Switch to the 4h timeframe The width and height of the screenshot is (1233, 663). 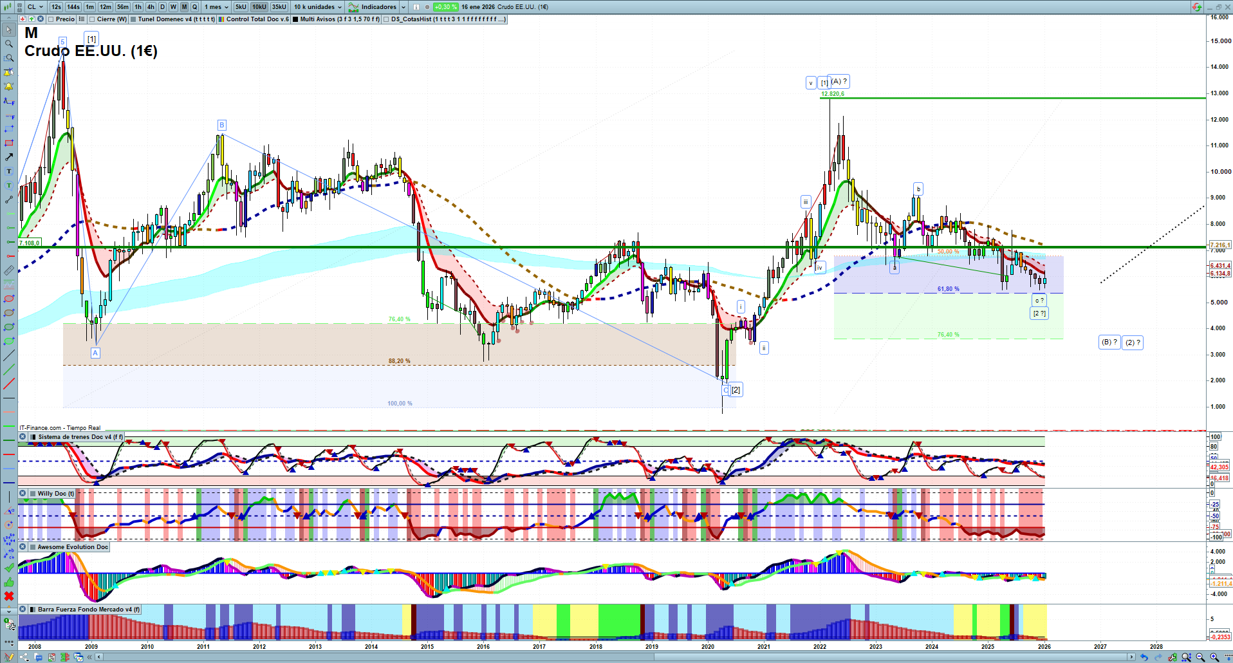pyautogui.click(x=151, y=7)
